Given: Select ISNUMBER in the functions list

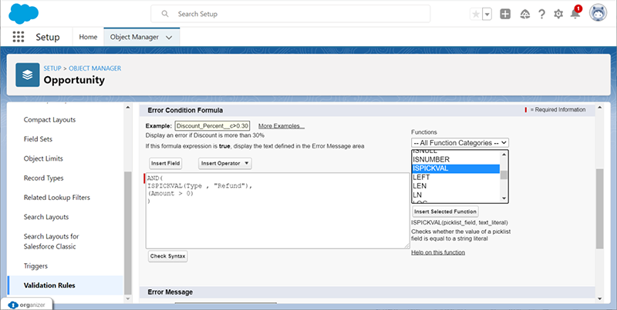Looking at the screenshot, I should point(456,159).
